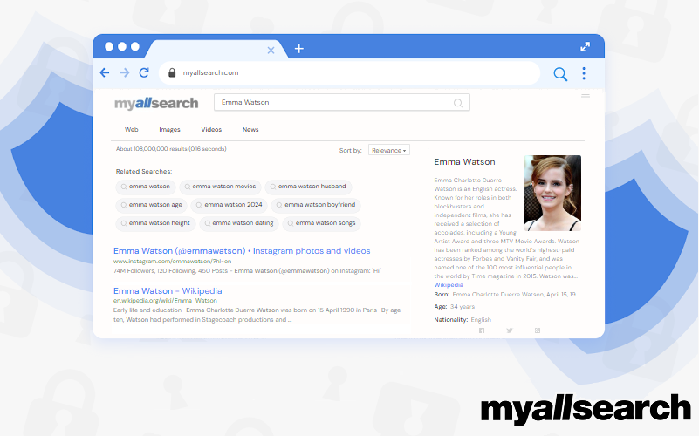Select related search 'emma watson height'
699x436 pixels.
click(155, 223)
